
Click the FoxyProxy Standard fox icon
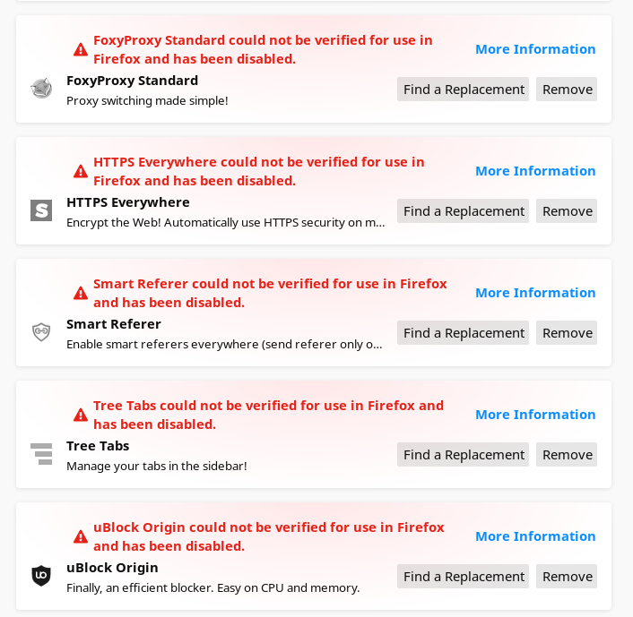(x=41, y=89)
